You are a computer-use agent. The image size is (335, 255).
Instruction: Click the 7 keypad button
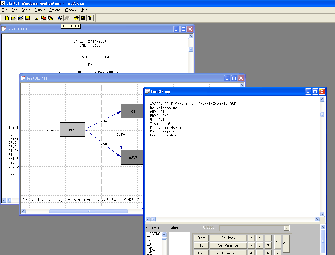pos(251,245)
